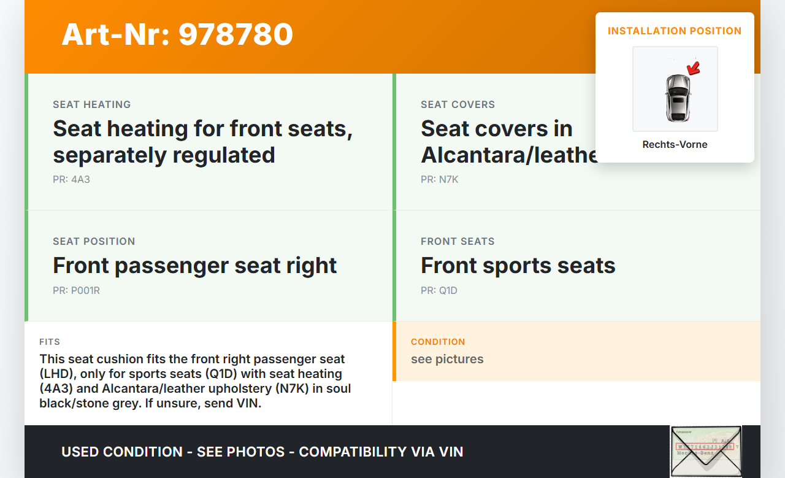Click the 'see pictures' condition text

[x=447, y=360]
